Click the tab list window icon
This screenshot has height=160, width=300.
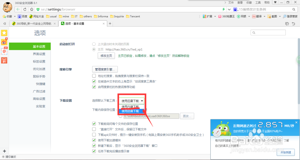287,24
